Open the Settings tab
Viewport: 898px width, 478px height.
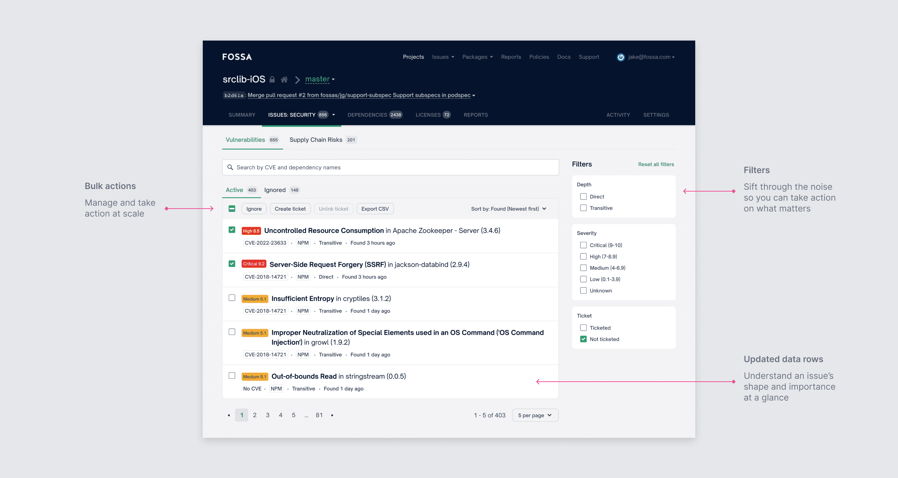(x=656, y=115)
